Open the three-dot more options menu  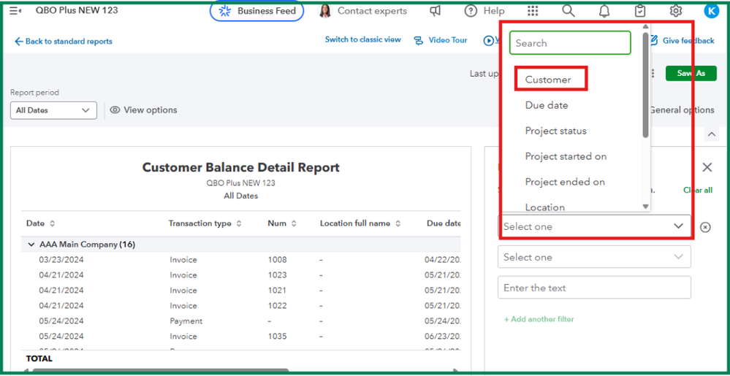(654, 74)
